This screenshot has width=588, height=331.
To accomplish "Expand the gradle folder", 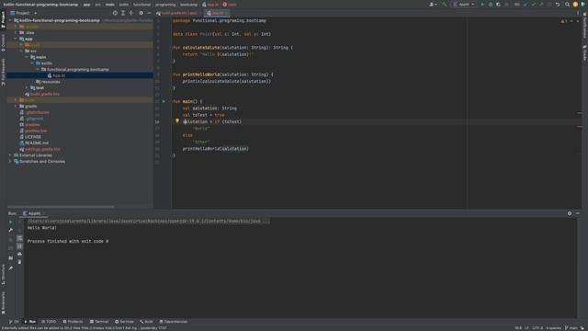I will click(x=16, y=107).
